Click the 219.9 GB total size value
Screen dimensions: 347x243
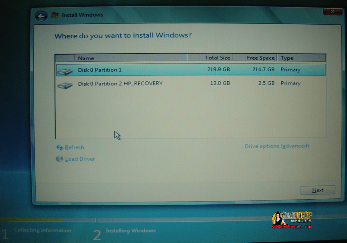(x=219, y=69)
